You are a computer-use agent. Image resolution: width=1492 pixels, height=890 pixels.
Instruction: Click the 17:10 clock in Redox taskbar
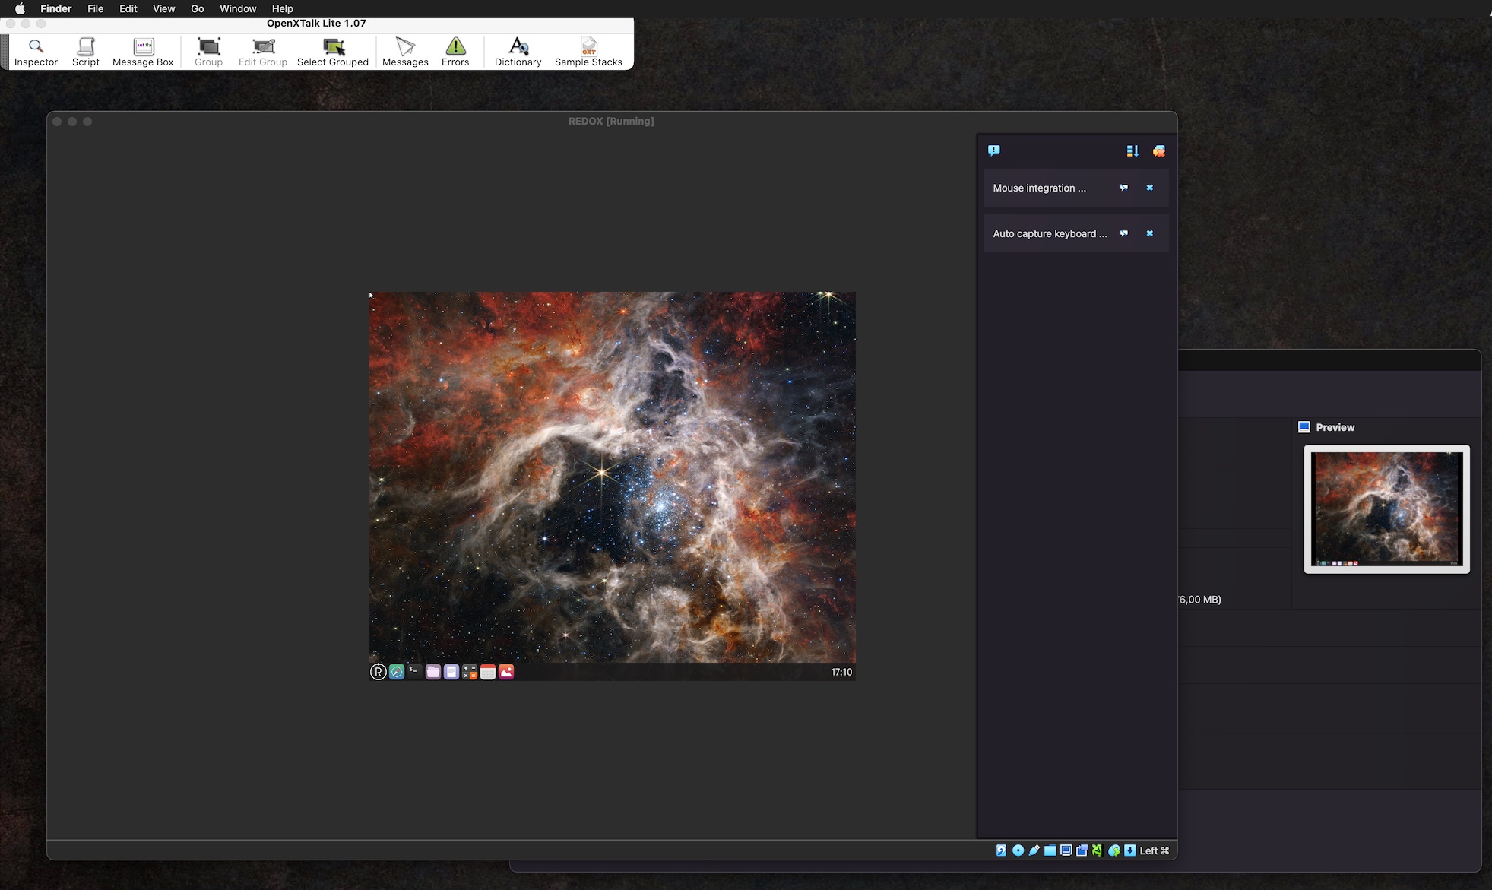(841, 672)
